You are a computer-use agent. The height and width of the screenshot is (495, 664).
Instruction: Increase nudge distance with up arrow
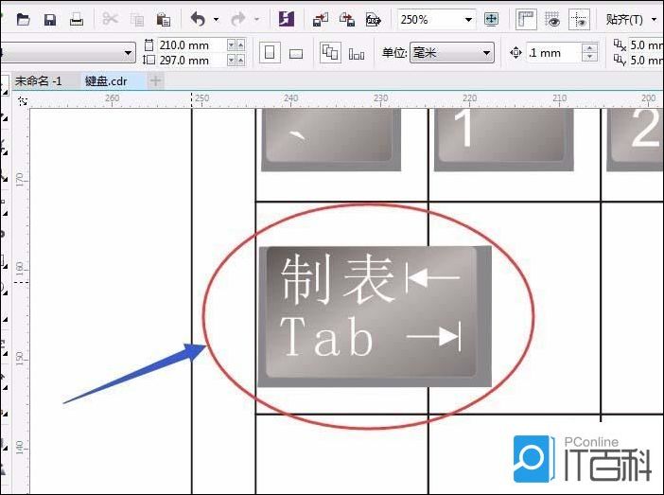pyautogui.click(x=589, y=48)
